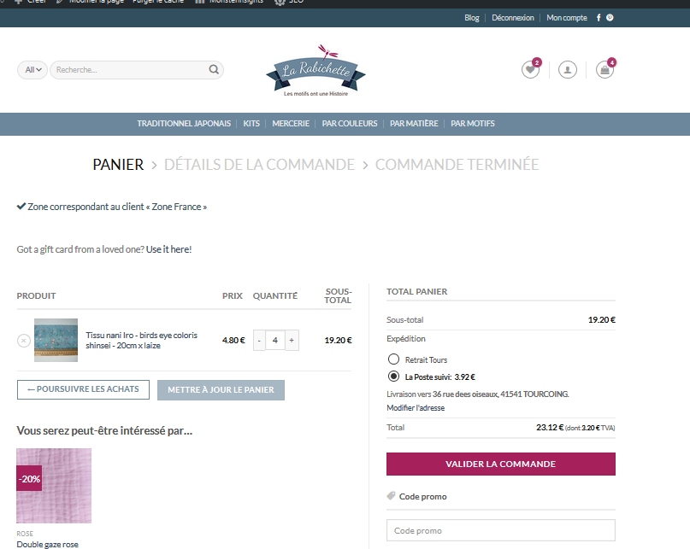Screen dimensions: 690x549
Task: Click the Commande terminée step
Action: (x=457, y=165)
